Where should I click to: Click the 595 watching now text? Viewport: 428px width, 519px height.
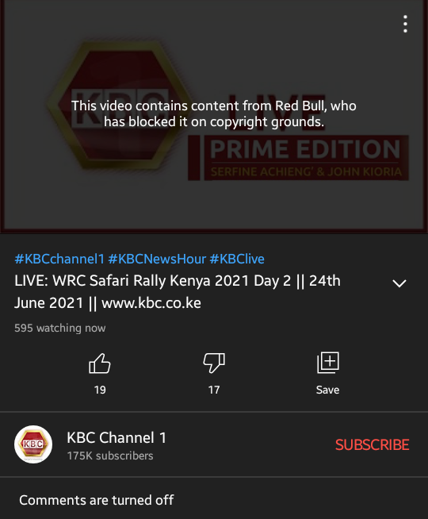(59, 328)
